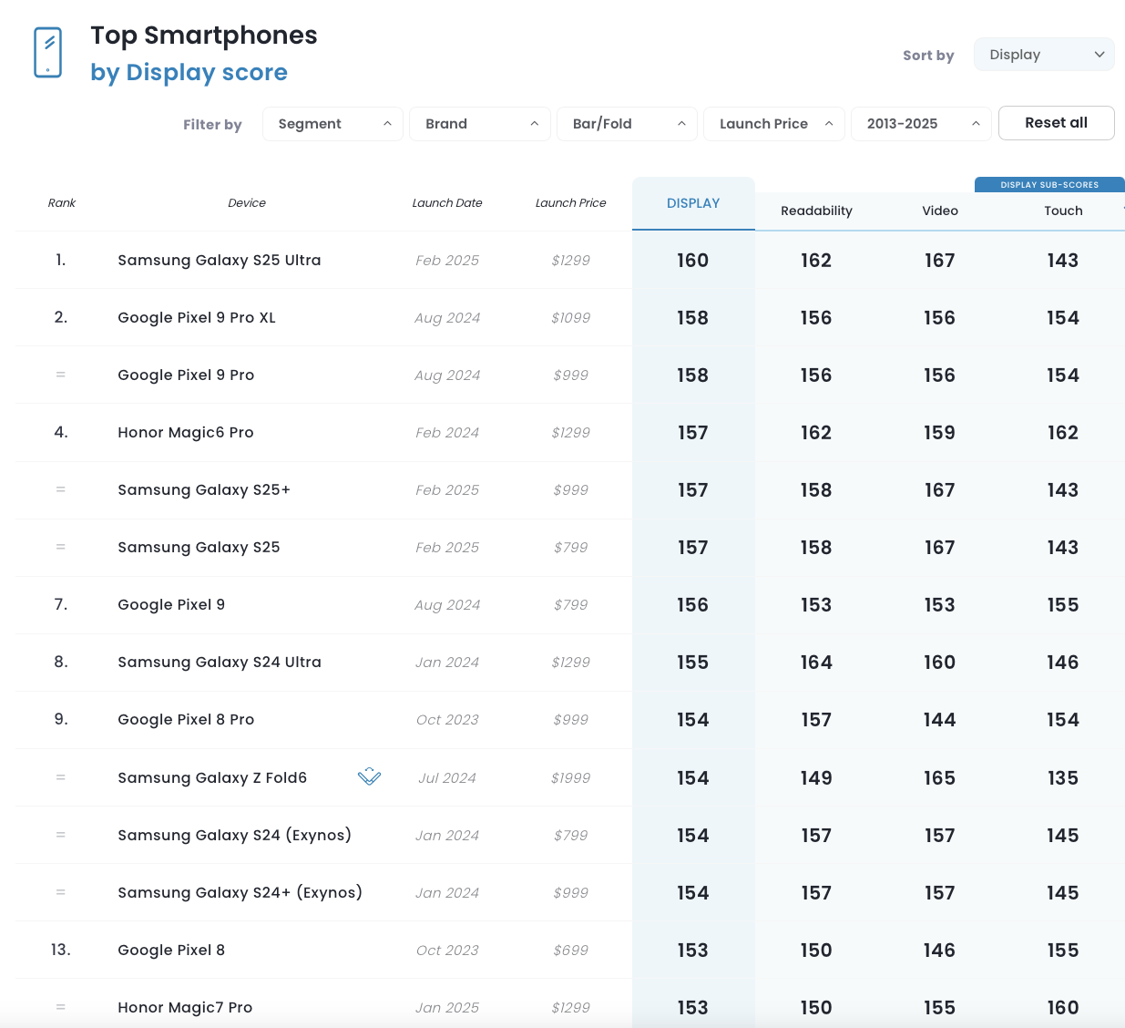Click video score 144 of Pixel 8 Pro
This screenshot has width=1125, height=1028.
click(x=939, y=720)
